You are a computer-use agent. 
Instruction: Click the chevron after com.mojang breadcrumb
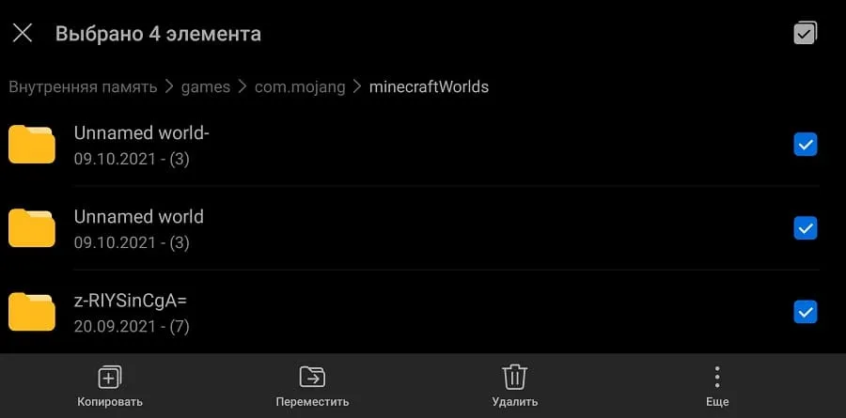[357, 86]
